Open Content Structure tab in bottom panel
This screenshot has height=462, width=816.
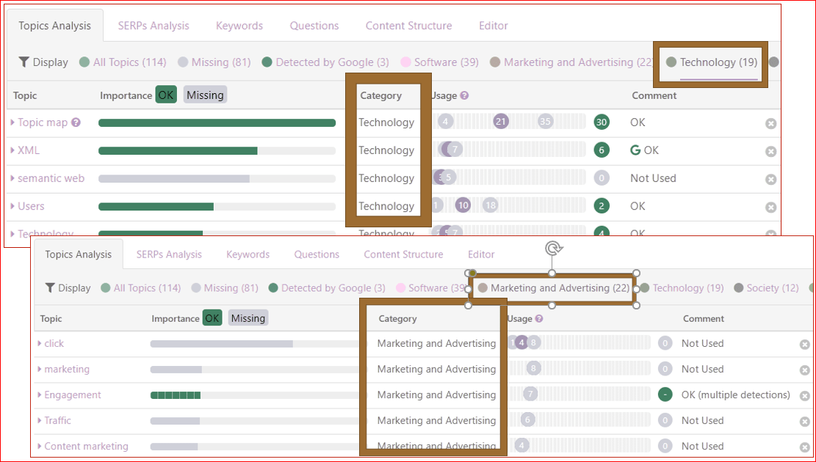[x=403, y=254]
